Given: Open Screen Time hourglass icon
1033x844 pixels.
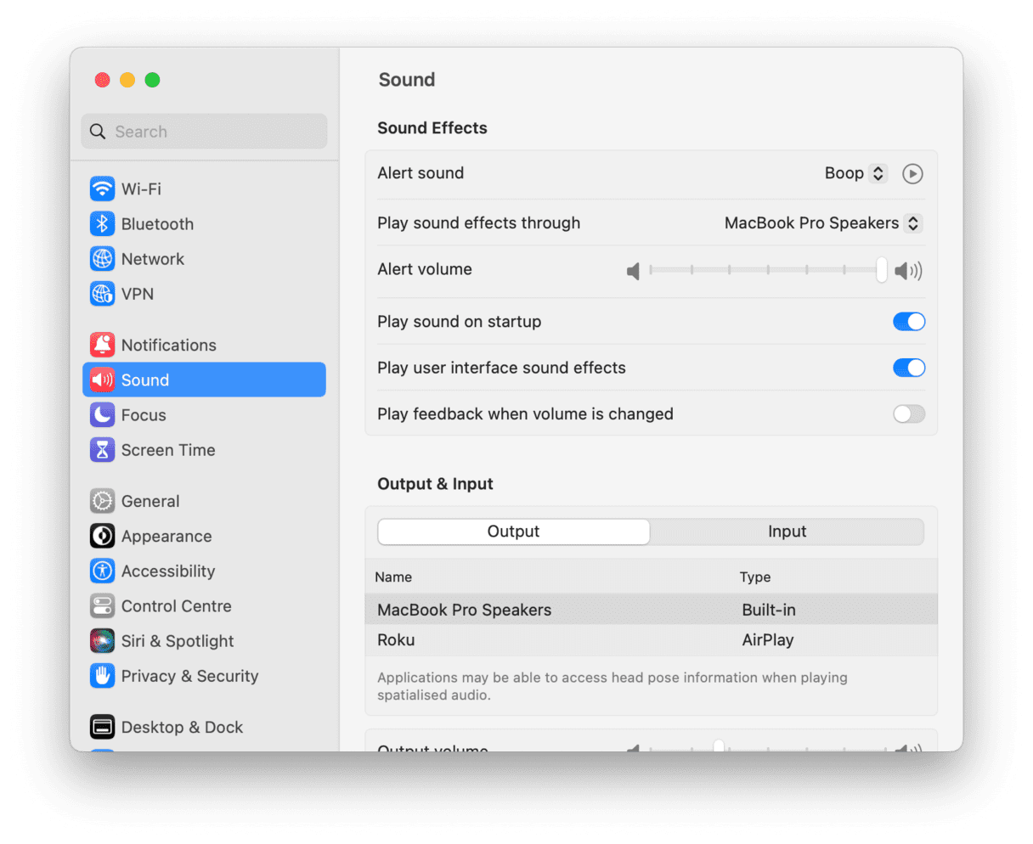Looking at the screenshot, I should (102, 449).
